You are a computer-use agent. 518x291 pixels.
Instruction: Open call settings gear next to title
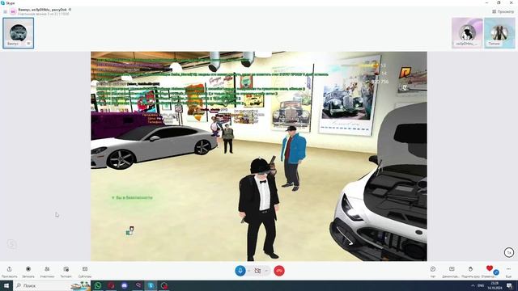coord(70,10)
